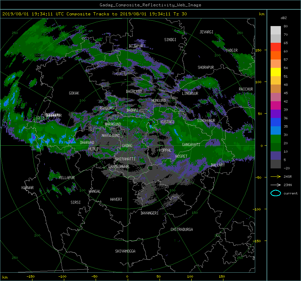Select the red 60 dBZ color swatch
The image size is (301, 281).
(276, 47)
